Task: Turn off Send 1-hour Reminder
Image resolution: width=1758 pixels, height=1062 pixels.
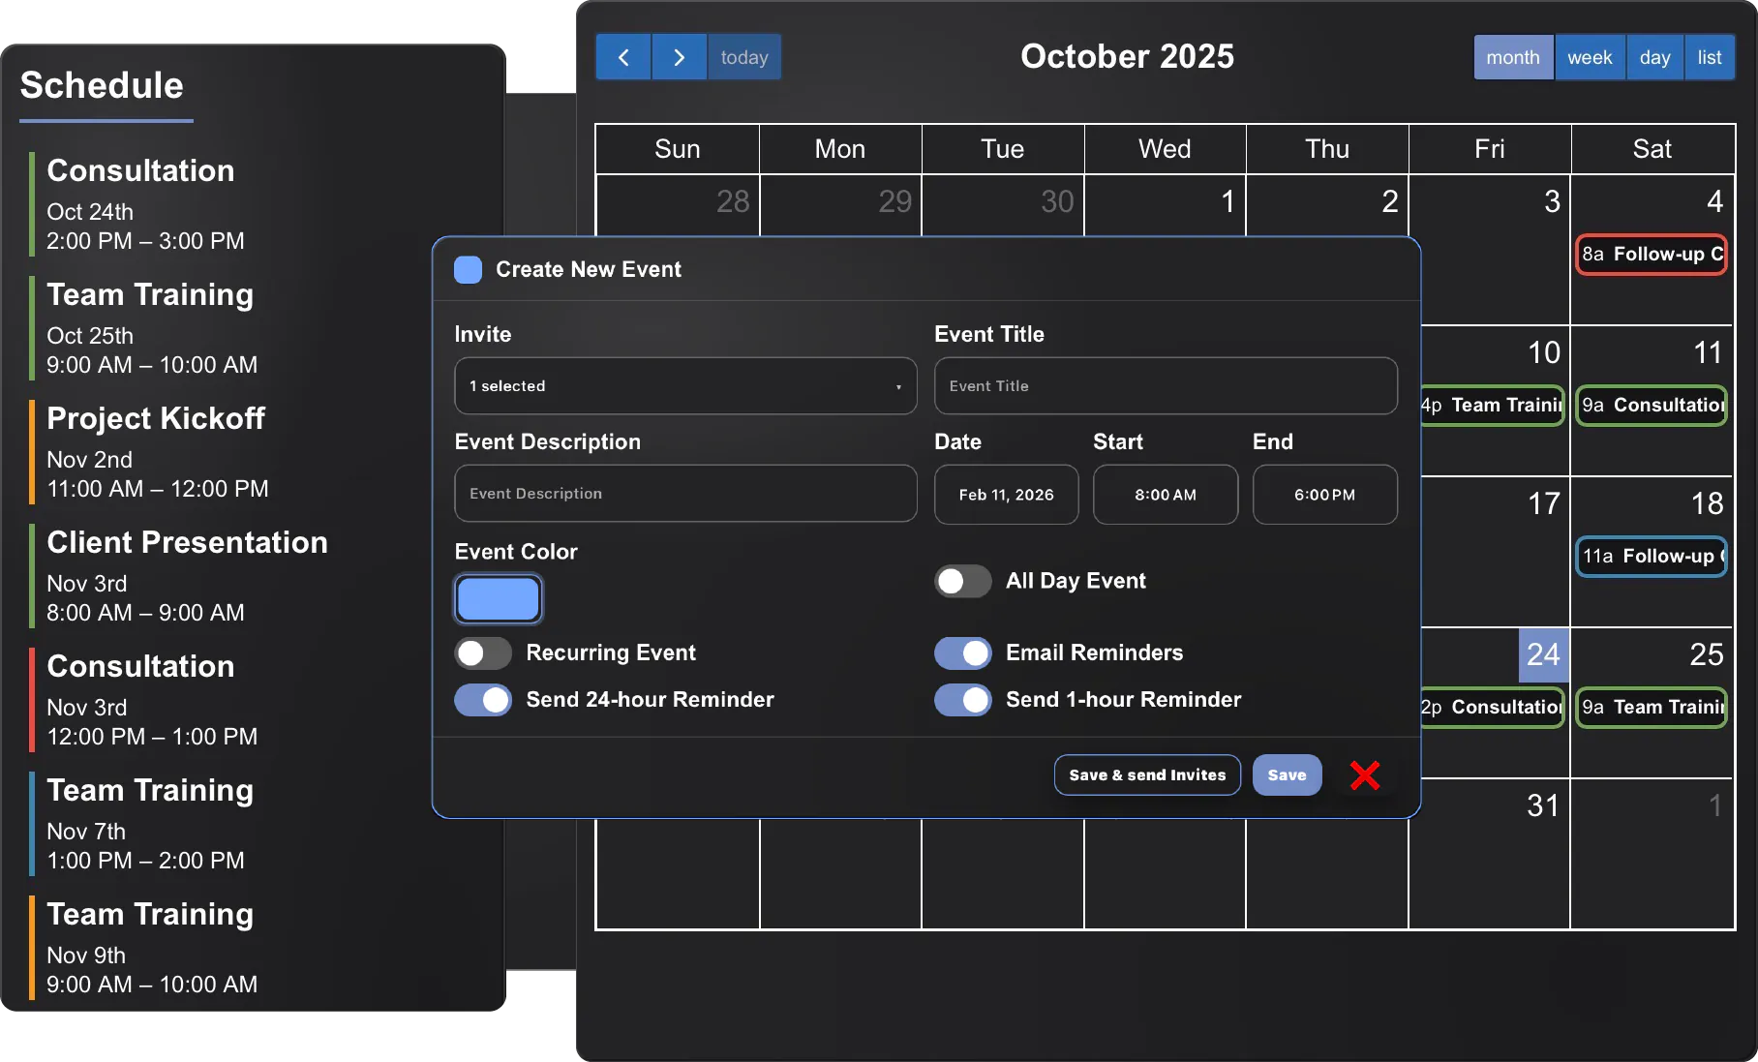Action: (961, 699)
